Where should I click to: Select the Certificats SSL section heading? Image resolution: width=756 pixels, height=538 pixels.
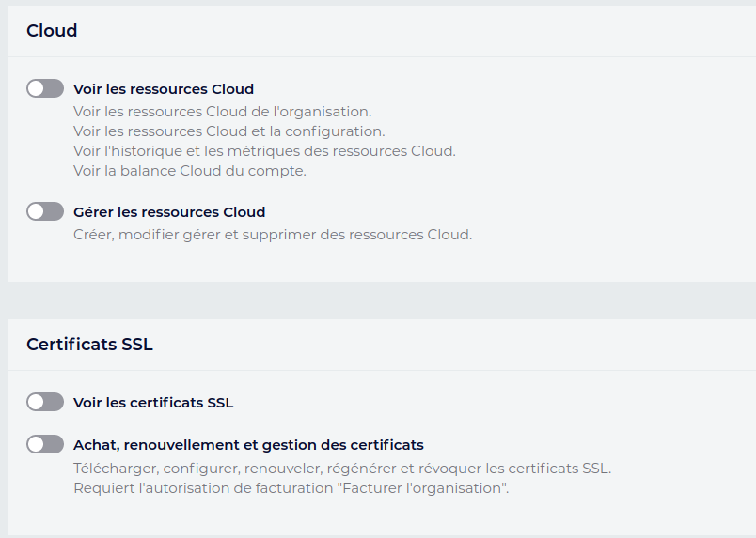point(89,345)
